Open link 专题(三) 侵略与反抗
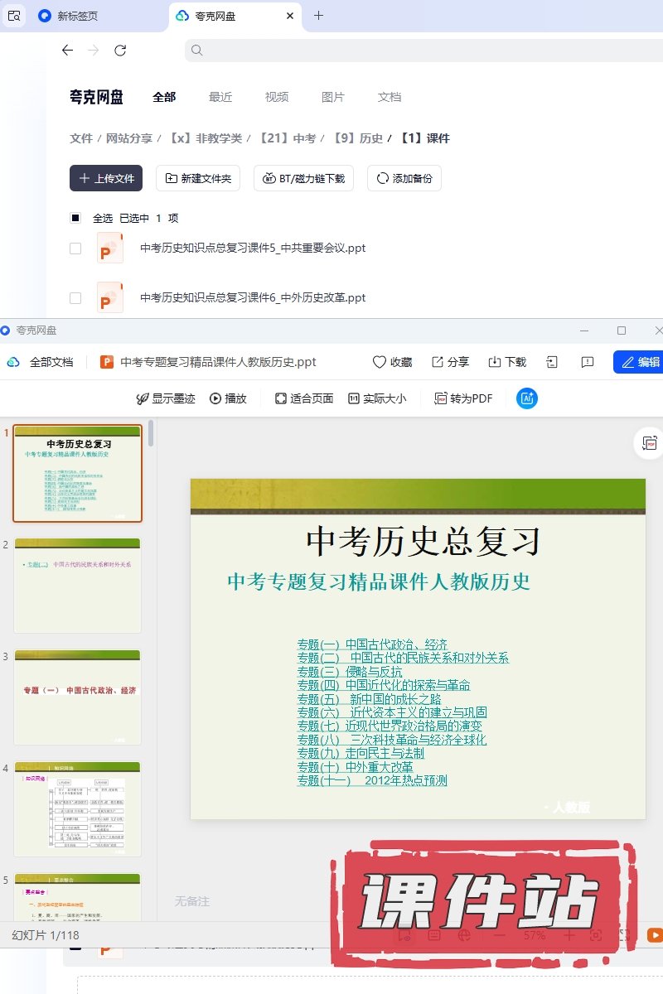The height and width of the screenshot is (994, 663). (350, 672)
